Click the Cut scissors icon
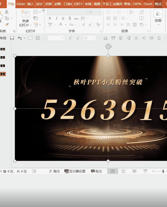The height and width of the screenshot is (207, 167). click(7, 12)
